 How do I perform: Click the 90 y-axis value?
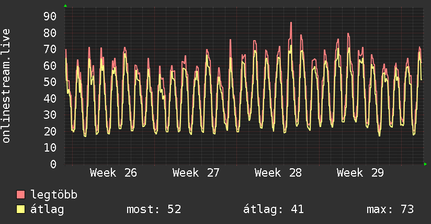pyautogui.click(x=50, y=17)
